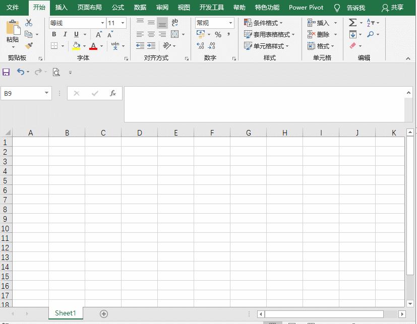Select the Format Painter brush icon
This screenshot has width=417, height=324.
coord(29,45)
